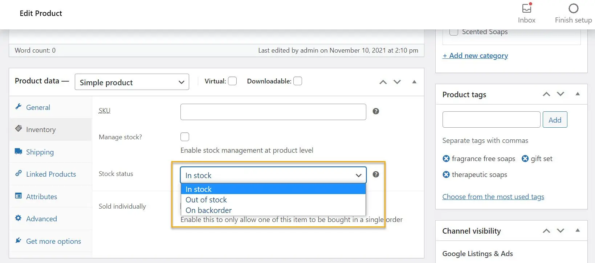Click the Finish setup circle icon
The image size is (595, 263).
pos(574,8)
